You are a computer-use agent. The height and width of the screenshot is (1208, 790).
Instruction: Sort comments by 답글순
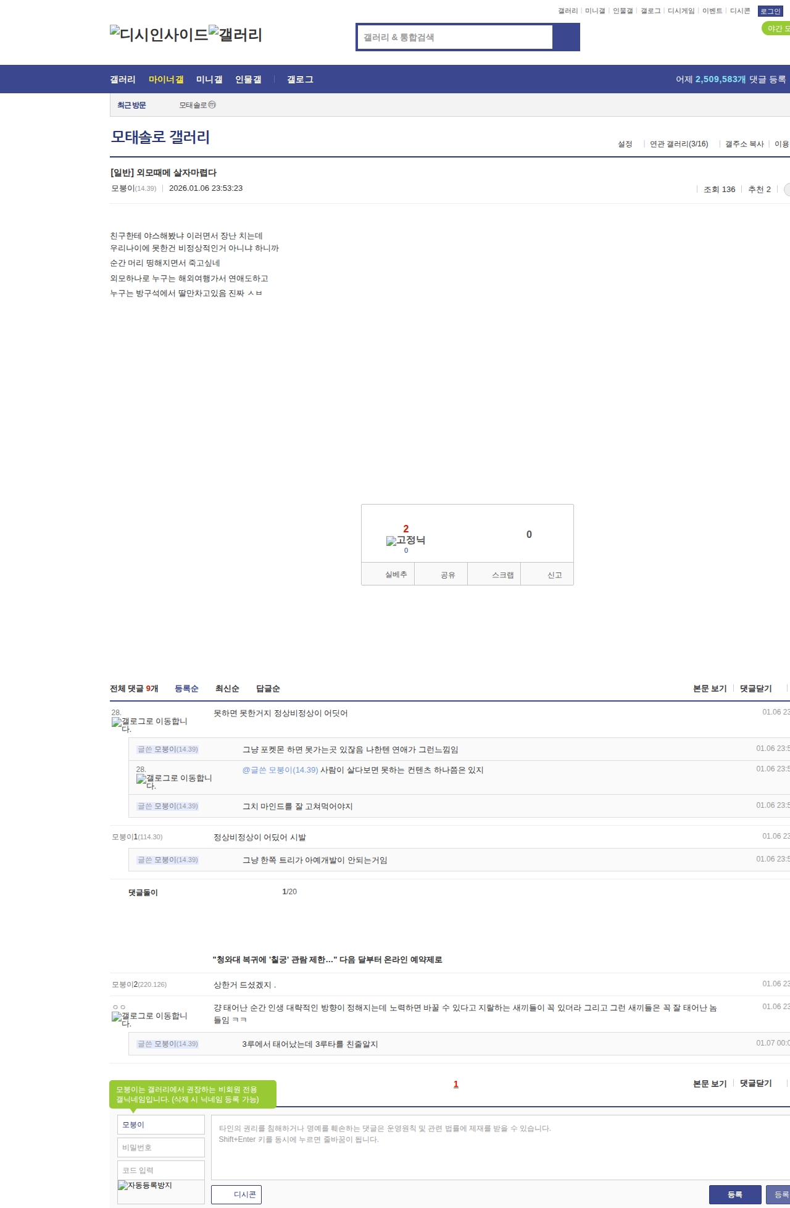coord(268,689)
